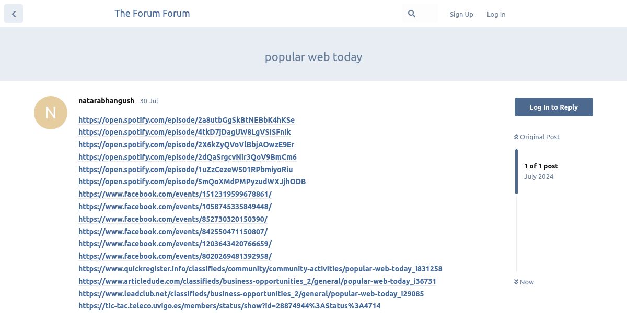Image resolution: width=627 pixels, height=313 pixels.
Task: Jump to Now in post scrubber
Action: coord(524,282)
